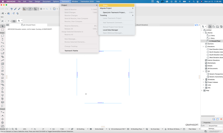Select the Zone tool
The image size is (223, 133).
point(3,81)
